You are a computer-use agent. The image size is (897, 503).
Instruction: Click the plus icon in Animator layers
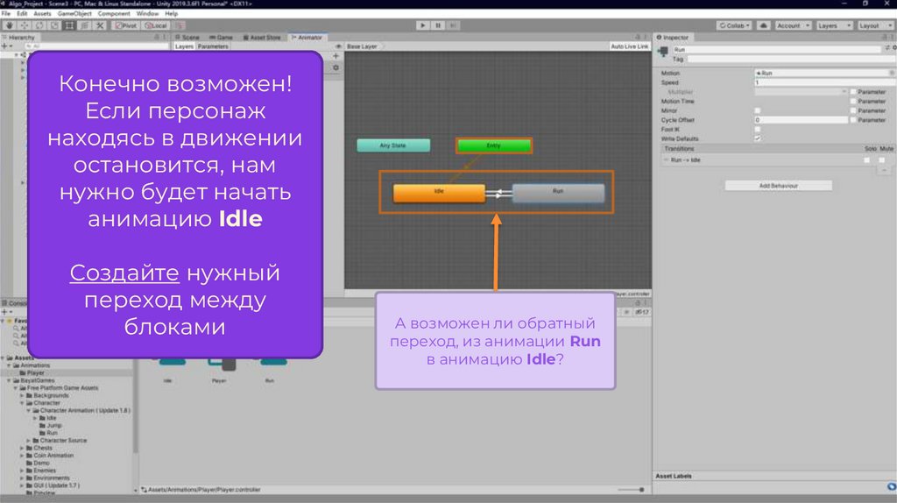coord(335,55)
